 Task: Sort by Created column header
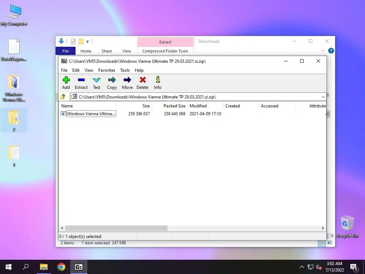point(241,106)
